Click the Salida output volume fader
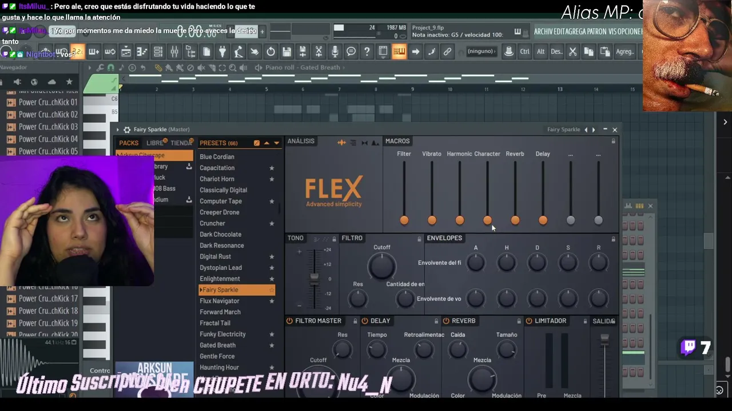The image size is (732, 411). tap(604, 340)
